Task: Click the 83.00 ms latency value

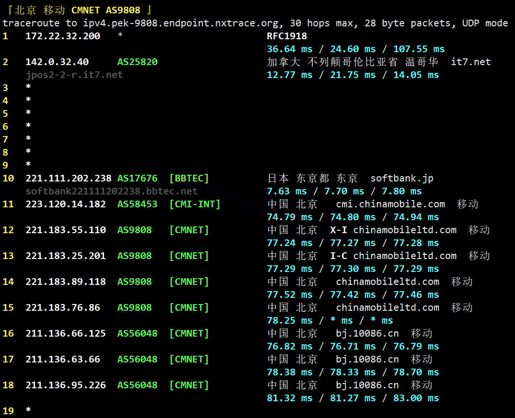Action: pyautogui.click(x=416, y=398)
